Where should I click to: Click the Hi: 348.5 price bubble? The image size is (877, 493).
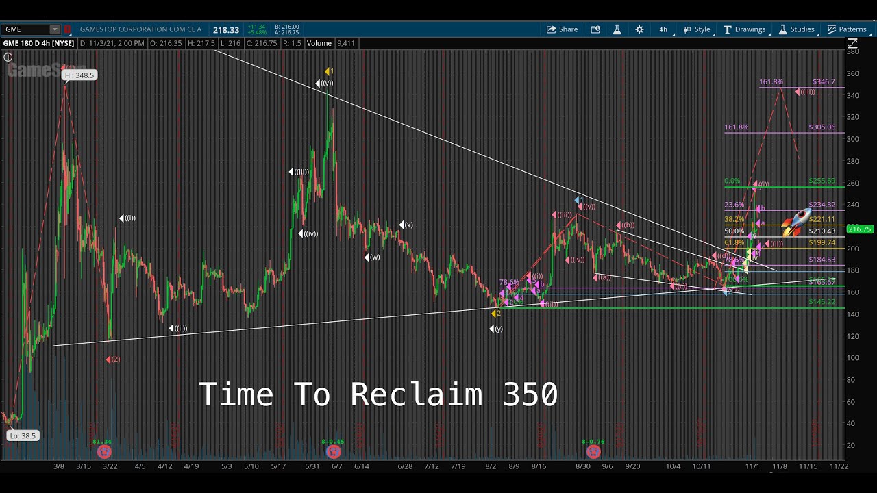click(79, 75)
